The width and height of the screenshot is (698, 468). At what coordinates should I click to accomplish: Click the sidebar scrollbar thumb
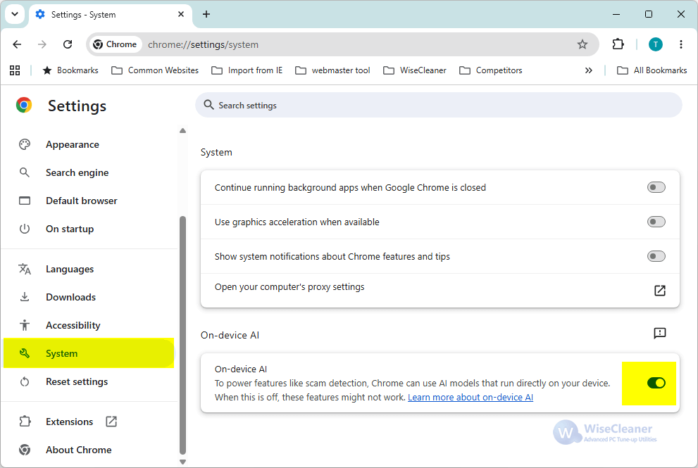pyautogui.click(x=182, y=336)
